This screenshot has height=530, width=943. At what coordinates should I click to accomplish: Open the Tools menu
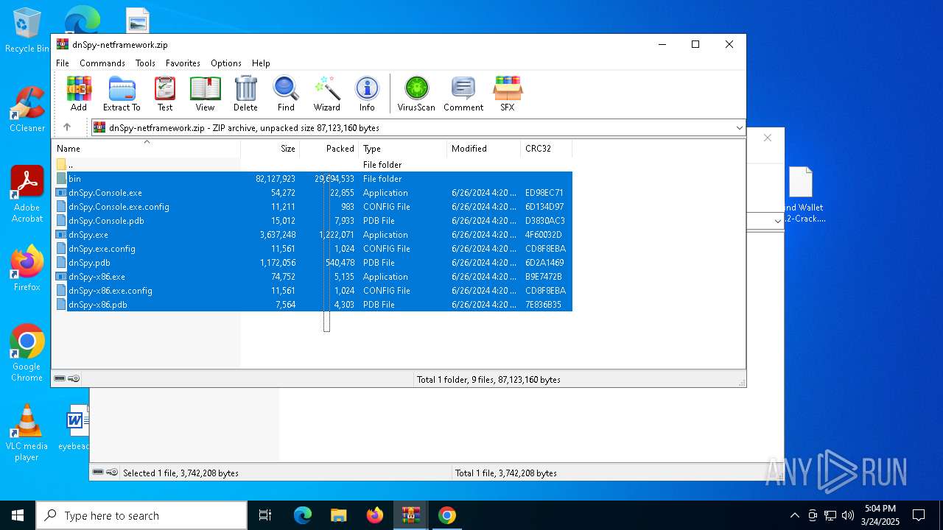(145, 63)
